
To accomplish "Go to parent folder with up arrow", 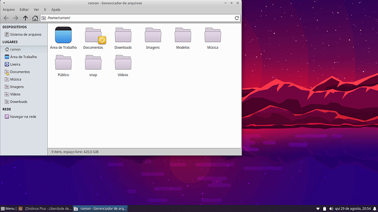I will click(x=25, y=18).
